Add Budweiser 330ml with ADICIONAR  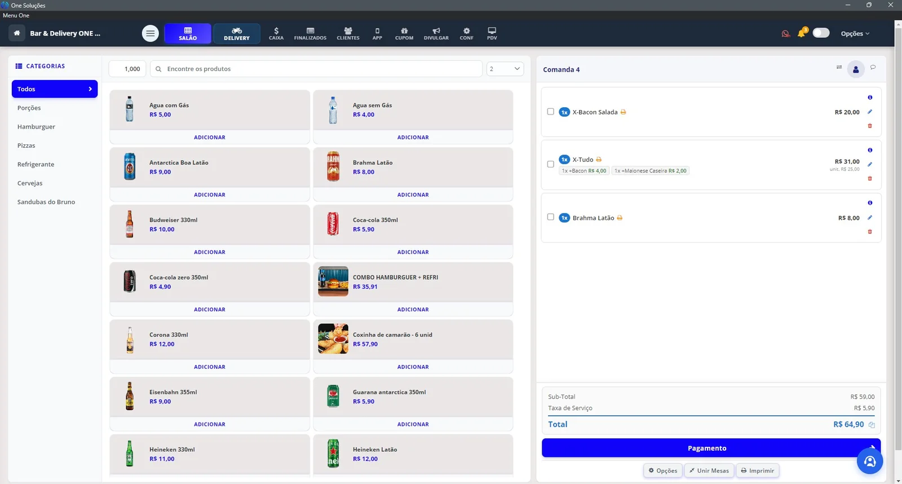click(210, 252)
